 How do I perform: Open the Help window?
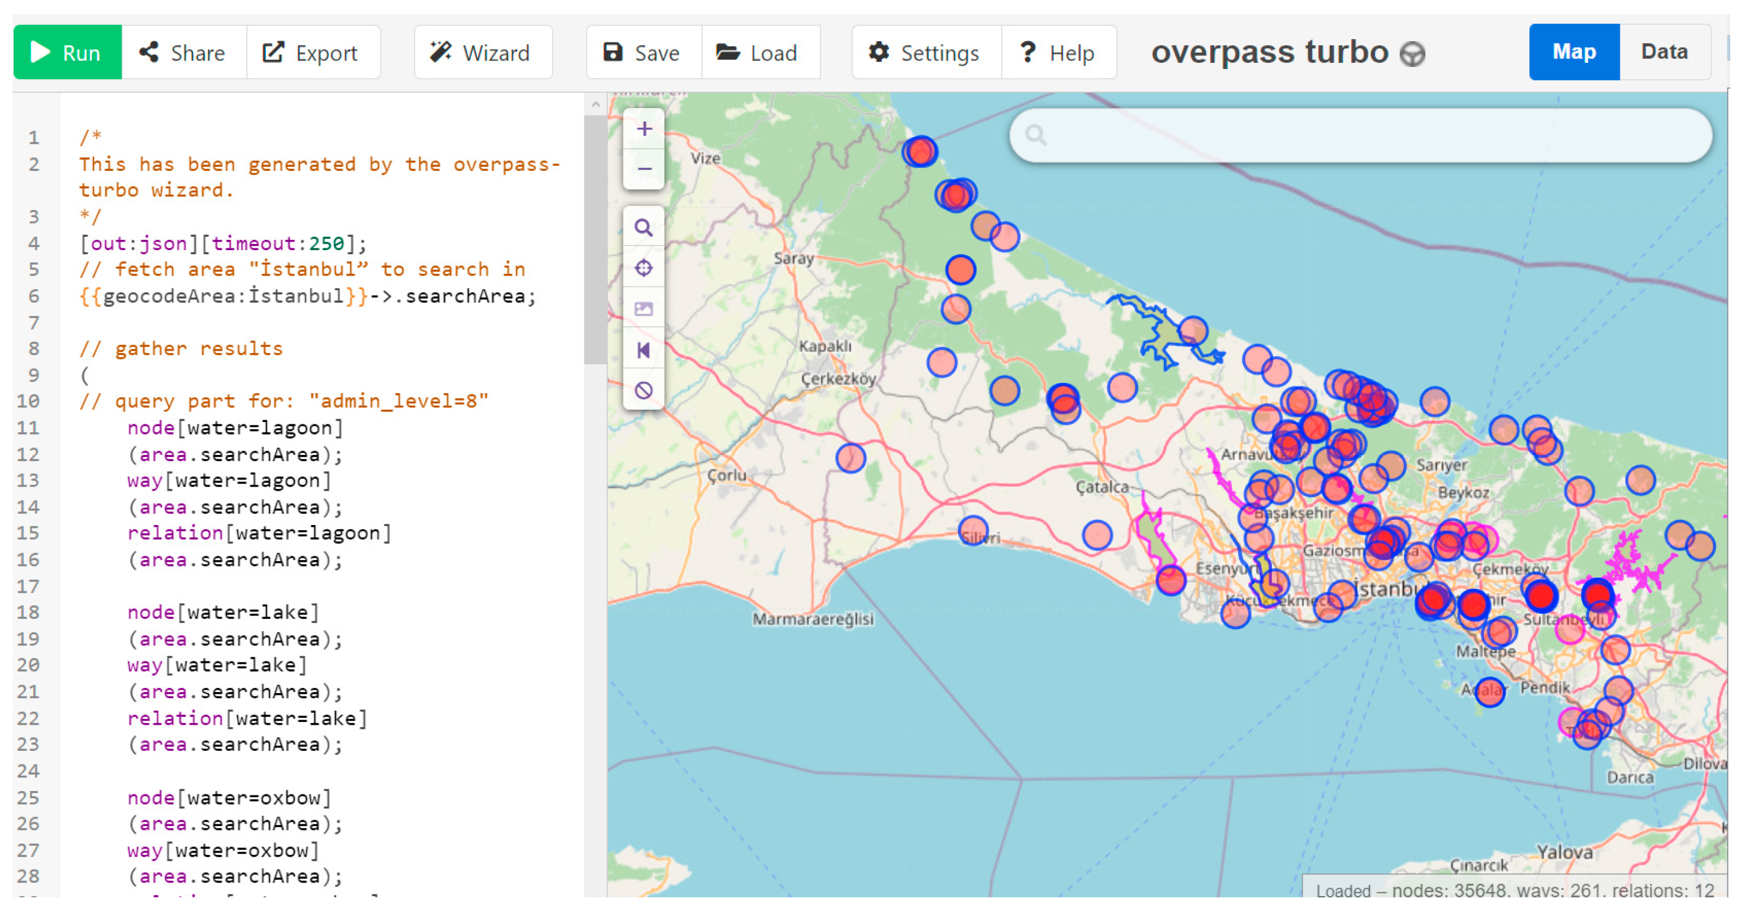point(1058,52)
